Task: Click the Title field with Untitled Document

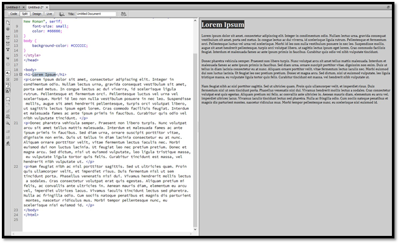Action: (96, 14)
